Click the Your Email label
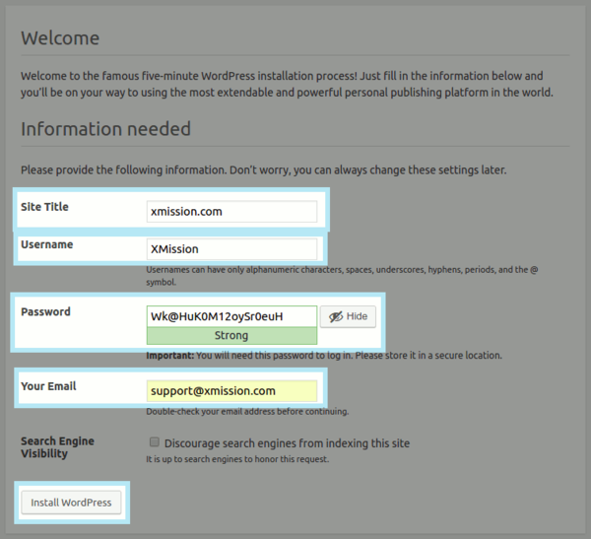The width and height of the screenshot is (591, 539). point(48,386)
